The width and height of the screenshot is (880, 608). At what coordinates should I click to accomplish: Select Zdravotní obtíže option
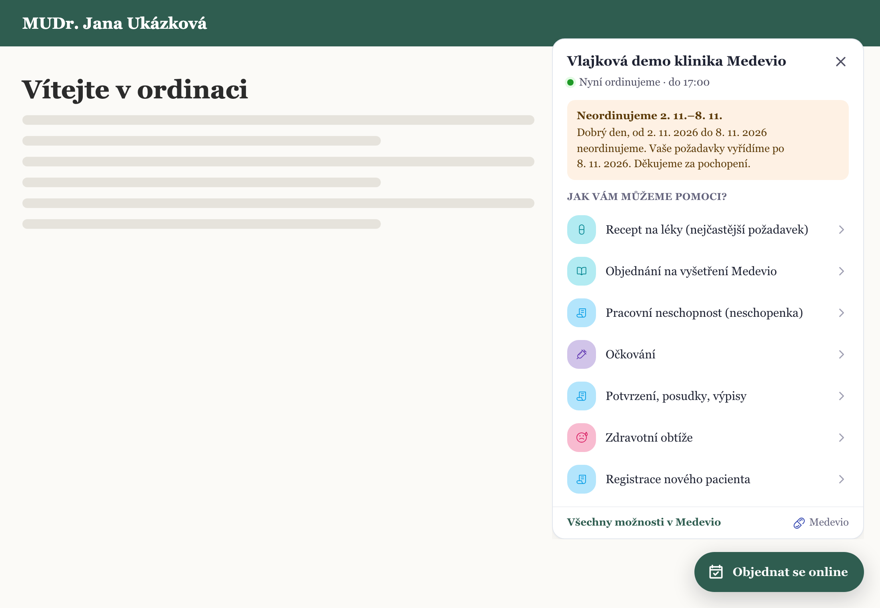[x=708, y=438]
